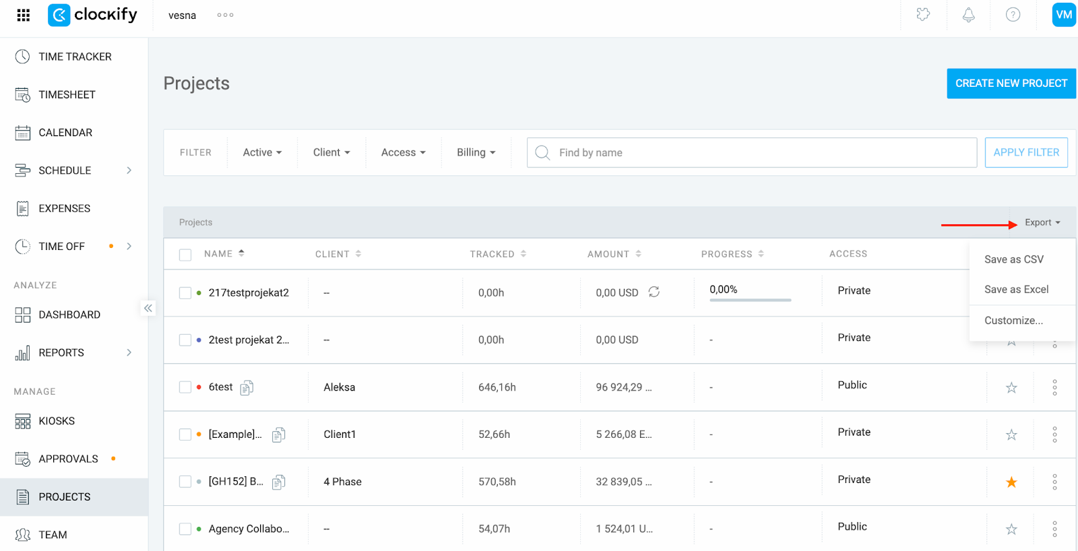Click the template icon next to 6test

tap(247, 387)
